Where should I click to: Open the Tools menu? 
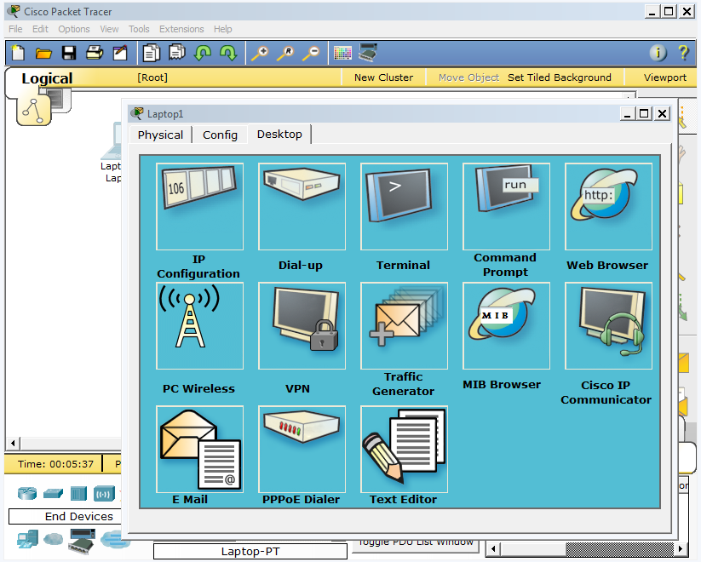point(139,29)
